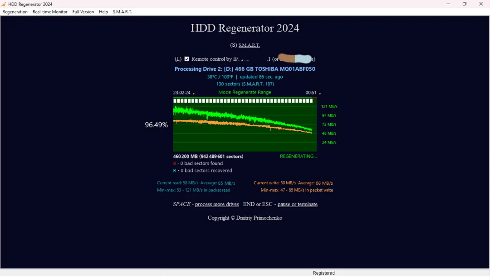Image resolution: width=490 pixels, height=276 pixels.
Task: Click the 'pause or terminate' link
Action: coord(297,204)
